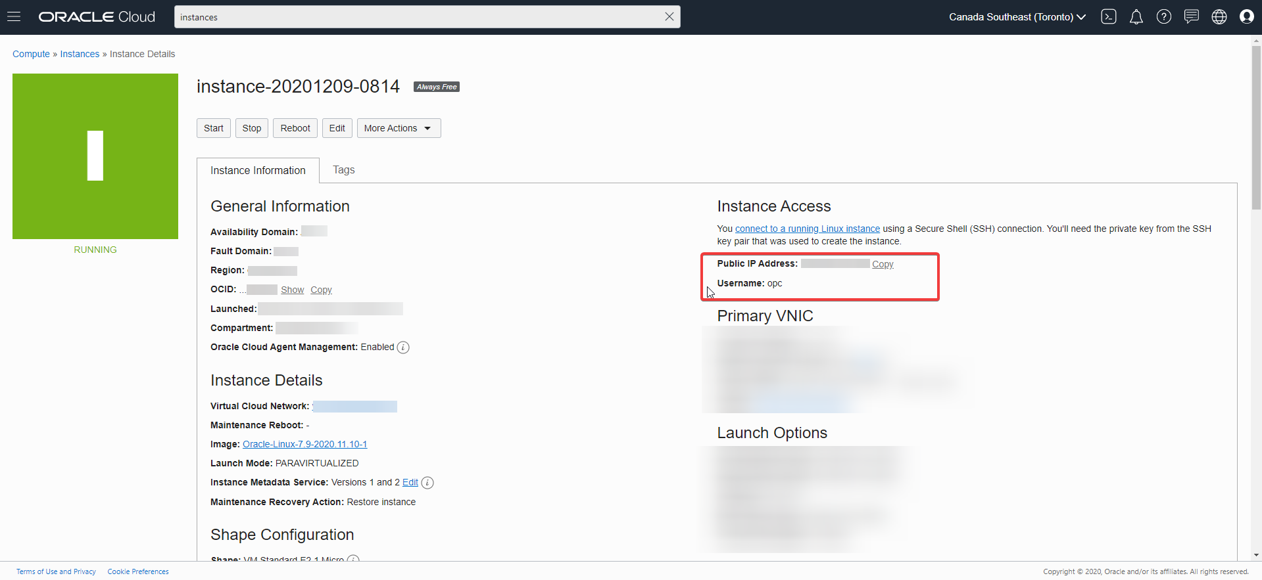Switch to the Tags tab
Image resolution: width=1262 pixels, height=580 pixels.
tap(344, 170)
